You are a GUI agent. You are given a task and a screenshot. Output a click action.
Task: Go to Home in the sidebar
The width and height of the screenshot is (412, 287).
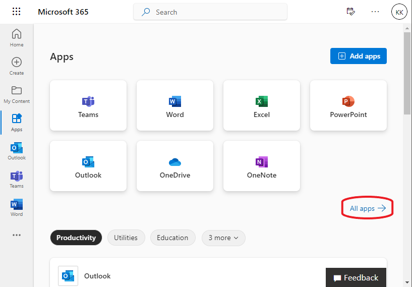click(17, 38)
